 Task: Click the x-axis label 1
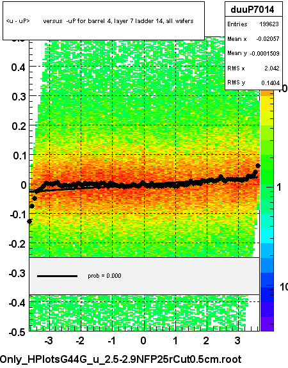pyautogui.click(x=175, y=340)
